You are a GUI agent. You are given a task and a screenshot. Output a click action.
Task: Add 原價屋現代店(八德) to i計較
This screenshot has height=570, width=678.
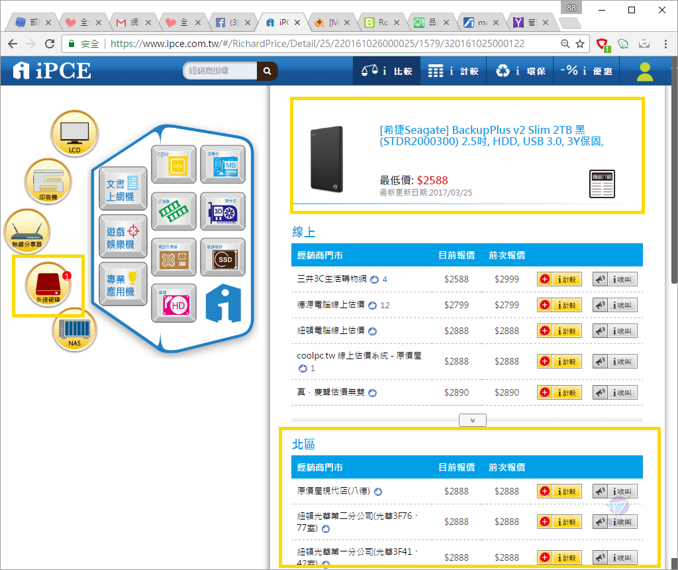[559, 491]
